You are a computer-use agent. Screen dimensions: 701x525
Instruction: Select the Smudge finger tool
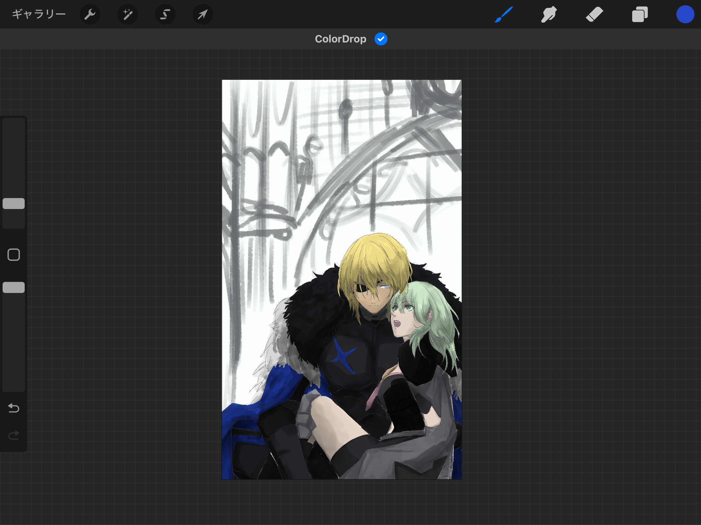(549, 14)
